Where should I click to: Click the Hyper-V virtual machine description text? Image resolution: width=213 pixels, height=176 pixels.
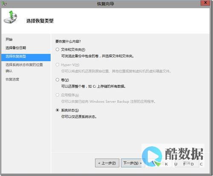click(x=116, y=71)
